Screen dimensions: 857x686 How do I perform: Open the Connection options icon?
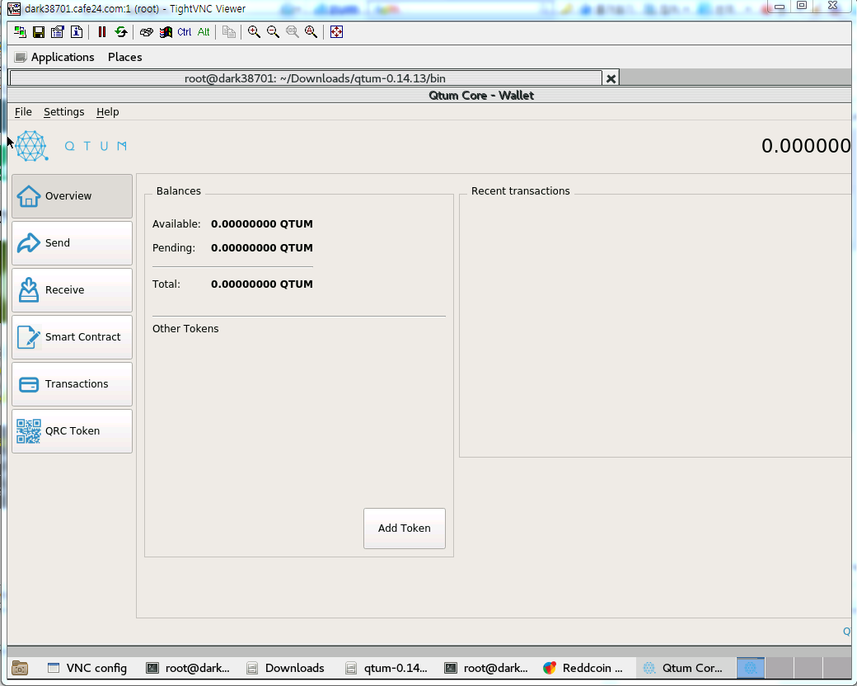[58, 32]
